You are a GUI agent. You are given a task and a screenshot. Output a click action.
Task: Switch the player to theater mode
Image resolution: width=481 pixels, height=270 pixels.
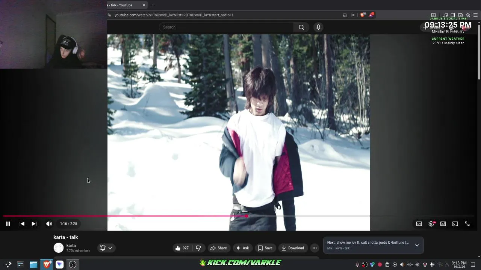(443, 223)
